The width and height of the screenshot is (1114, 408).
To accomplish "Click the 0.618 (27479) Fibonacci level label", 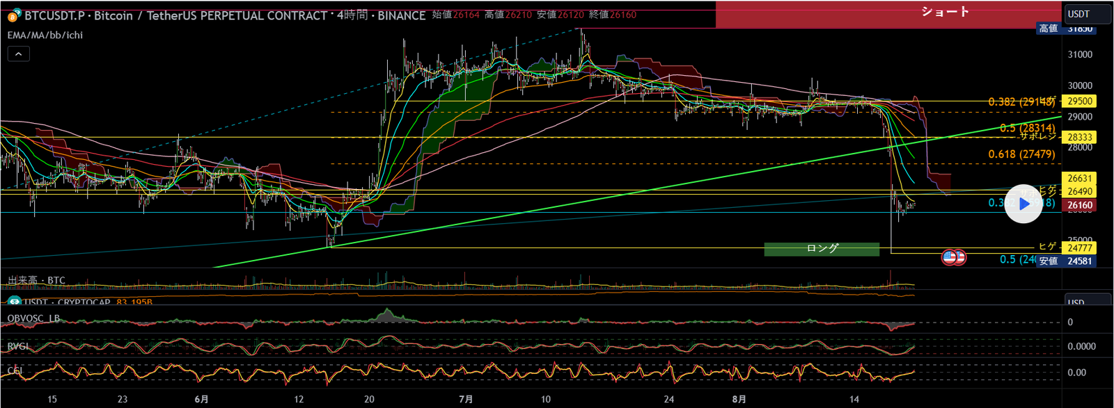I will click(x=1021, y=154).
